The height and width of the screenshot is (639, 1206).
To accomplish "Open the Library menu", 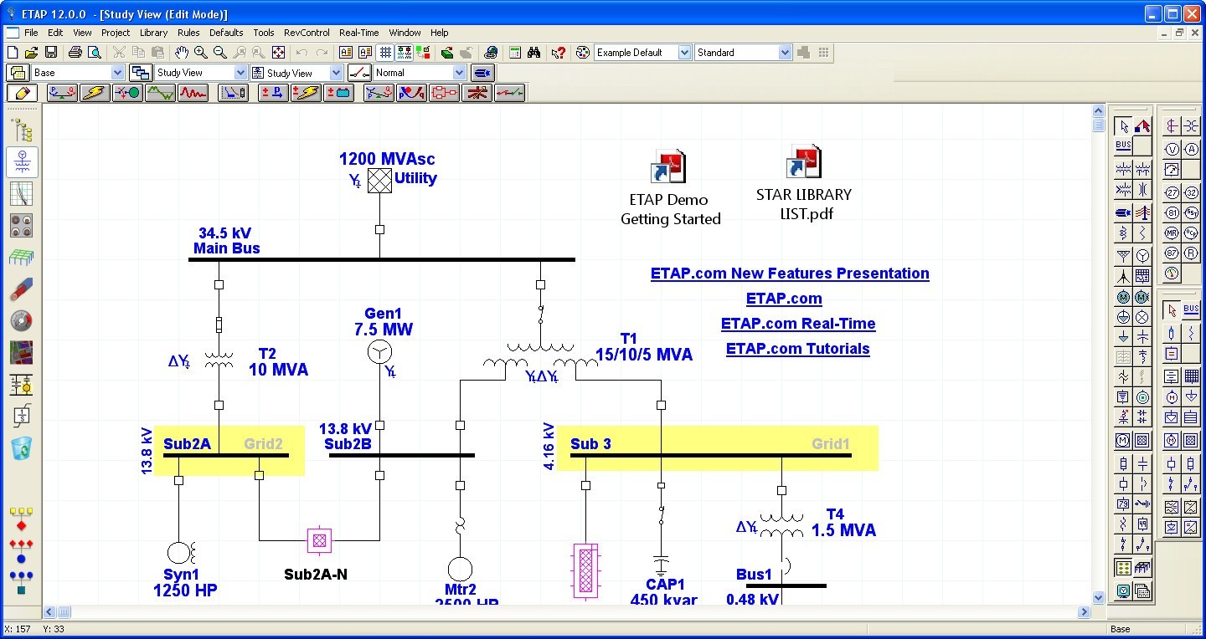I will pos(153,33).
